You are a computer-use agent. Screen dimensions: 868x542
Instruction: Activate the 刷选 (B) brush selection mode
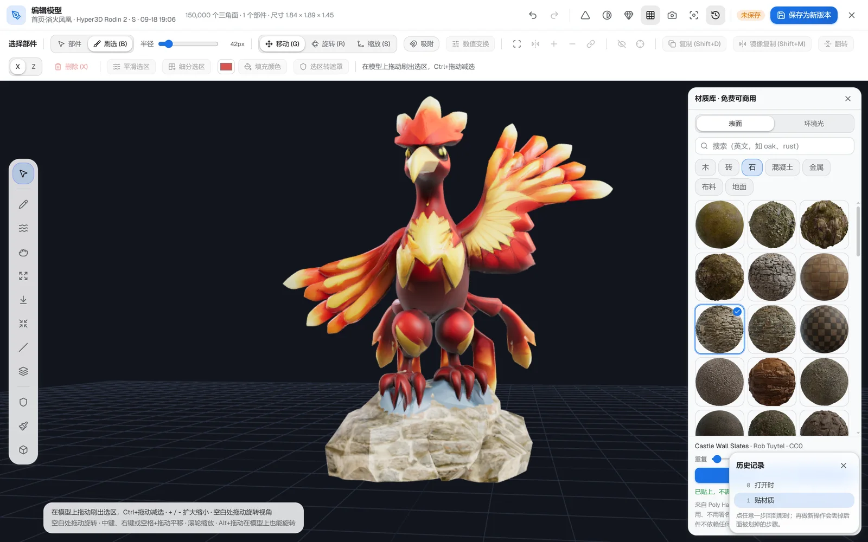(110, 44)
